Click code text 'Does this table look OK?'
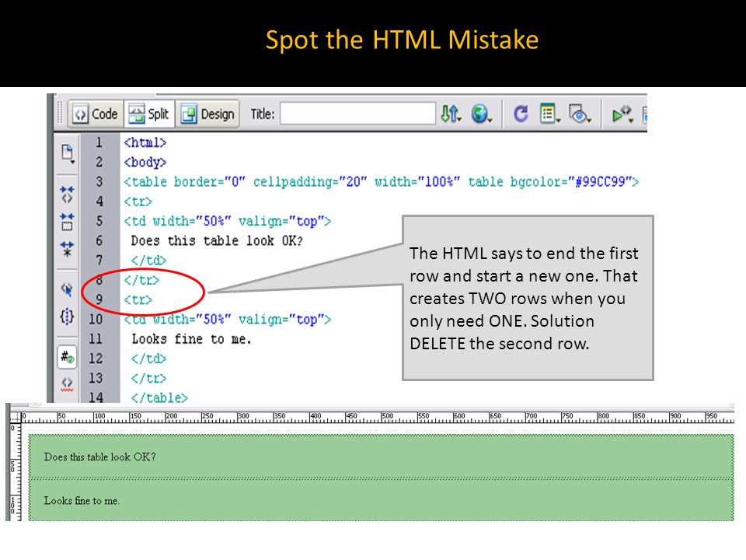Image resolution: width=746 pixels, height=560 pixels. [217, 241]
